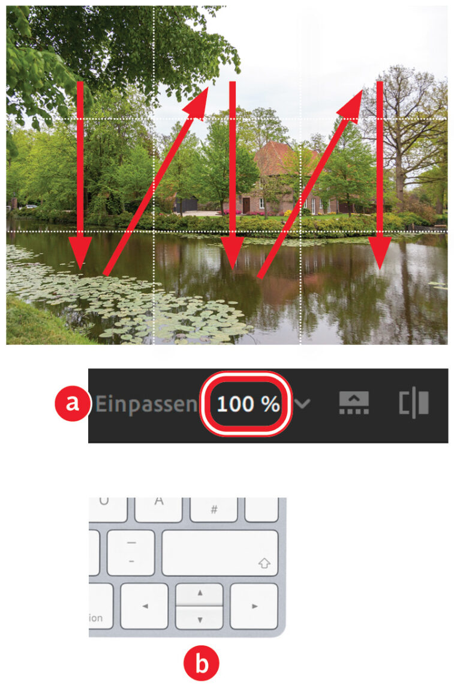Click the first downward red arrow
The width and height of the screenshot is (454, 685).
(79, 175)
